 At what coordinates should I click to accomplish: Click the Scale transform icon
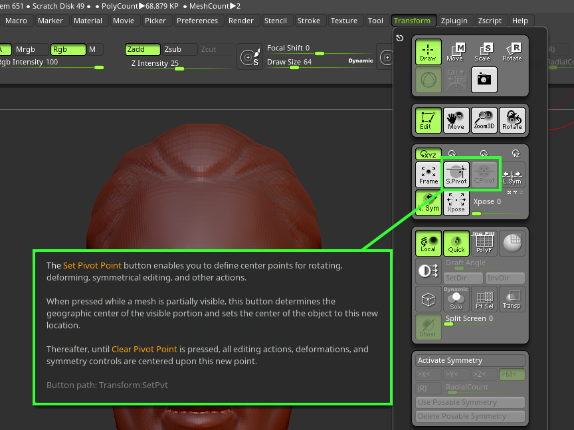[482, 52]
